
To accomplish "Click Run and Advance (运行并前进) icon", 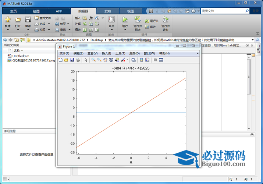I will click(x=137, y=19).
